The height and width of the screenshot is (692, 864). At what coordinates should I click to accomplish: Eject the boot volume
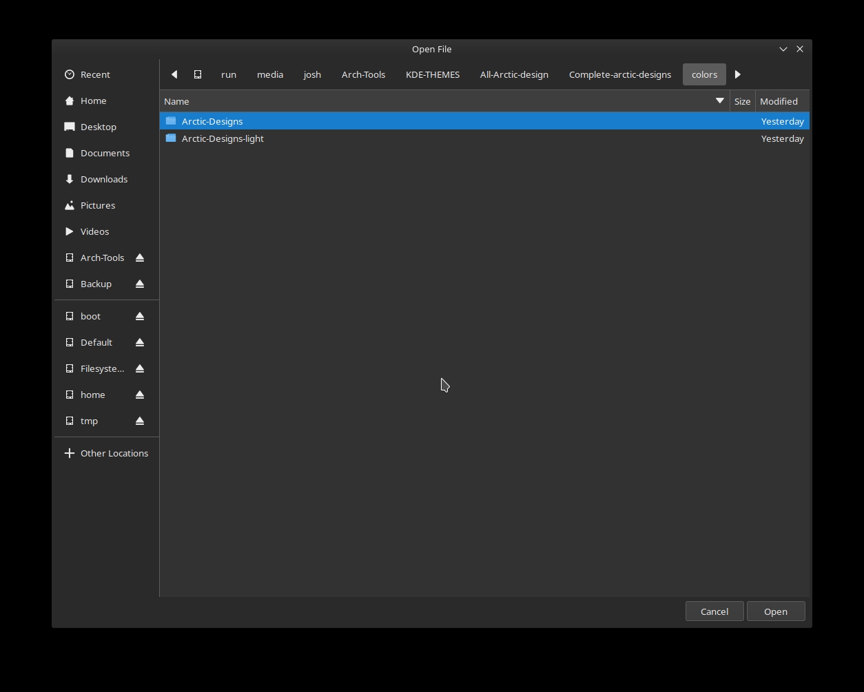[140, 316]
